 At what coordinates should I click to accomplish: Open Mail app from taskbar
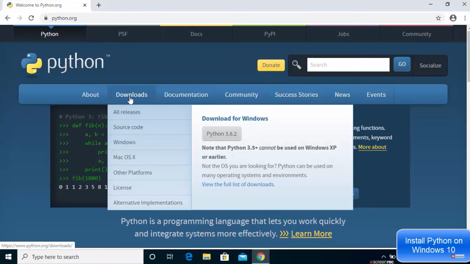(243, 257)
